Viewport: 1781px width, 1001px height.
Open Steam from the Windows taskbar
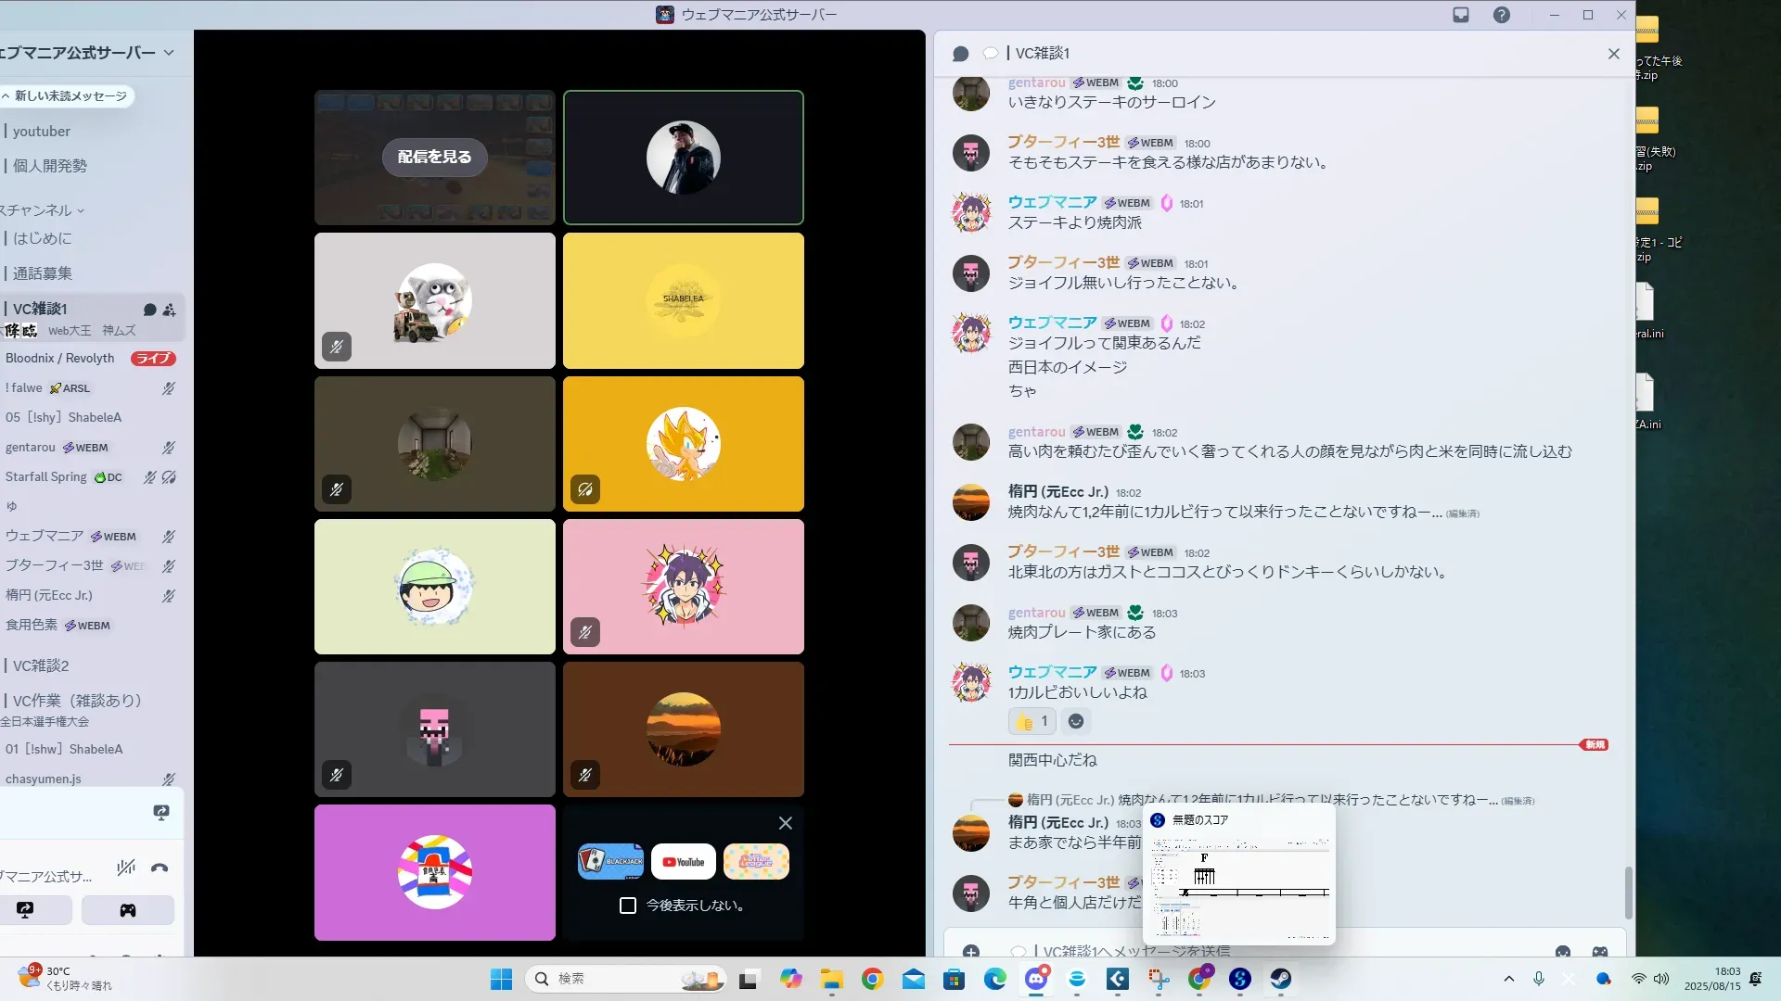pyautogui.click(x=1280, y=979)
